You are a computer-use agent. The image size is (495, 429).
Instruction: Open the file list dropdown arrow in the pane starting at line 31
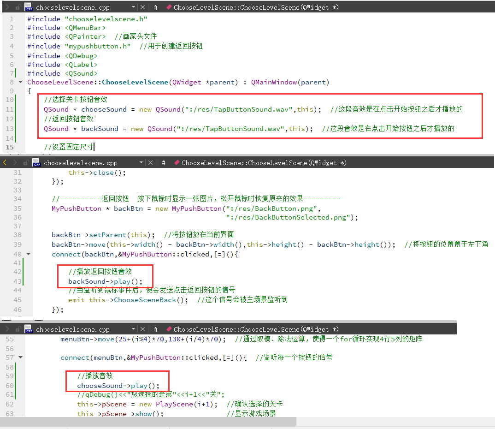(x=141, y=162)
